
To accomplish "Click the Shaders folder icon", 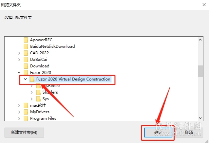I will point(38,92).
